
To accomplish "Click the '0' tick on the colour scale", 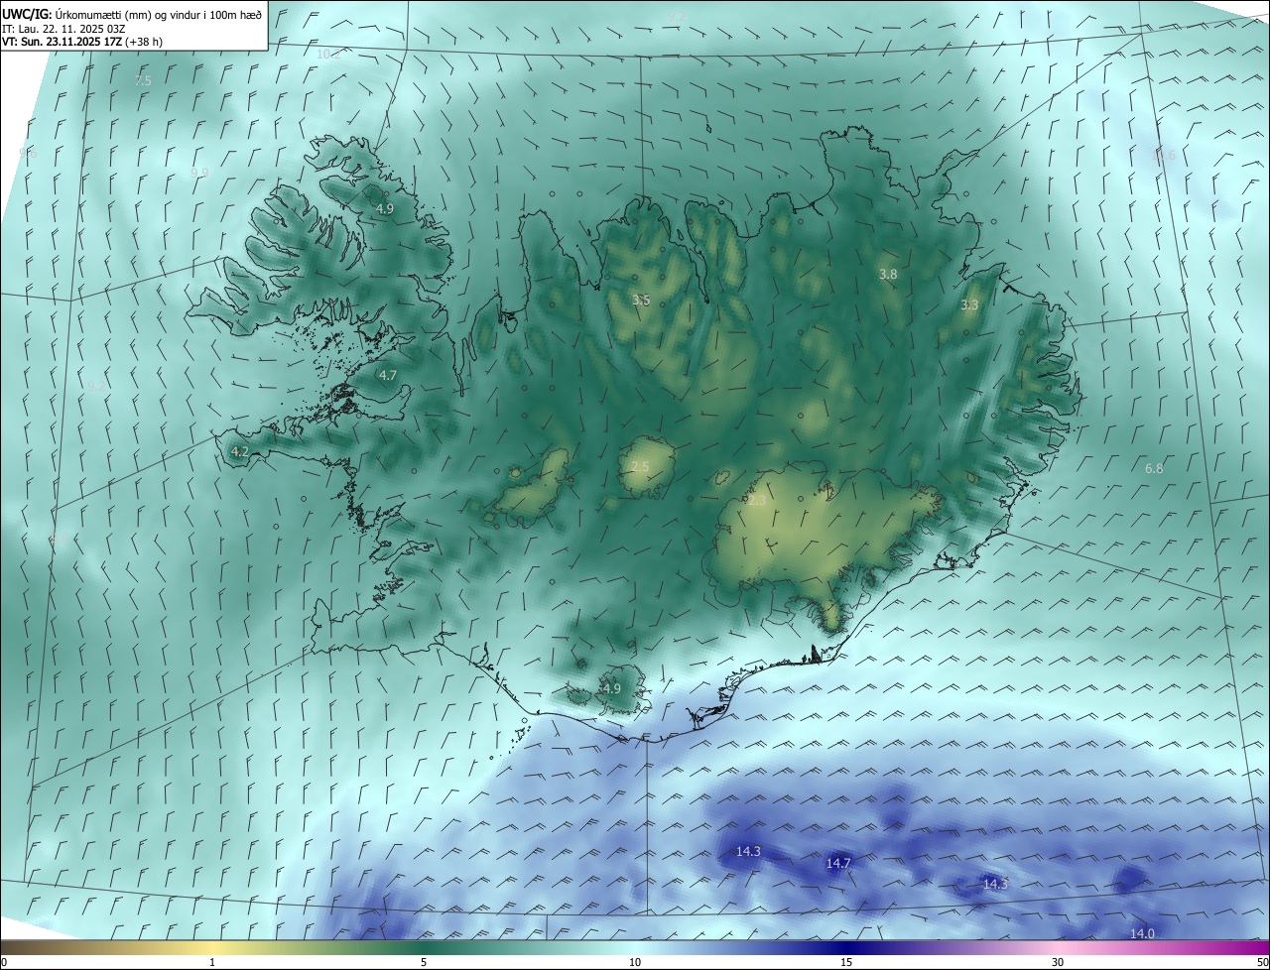I will 4,962.
